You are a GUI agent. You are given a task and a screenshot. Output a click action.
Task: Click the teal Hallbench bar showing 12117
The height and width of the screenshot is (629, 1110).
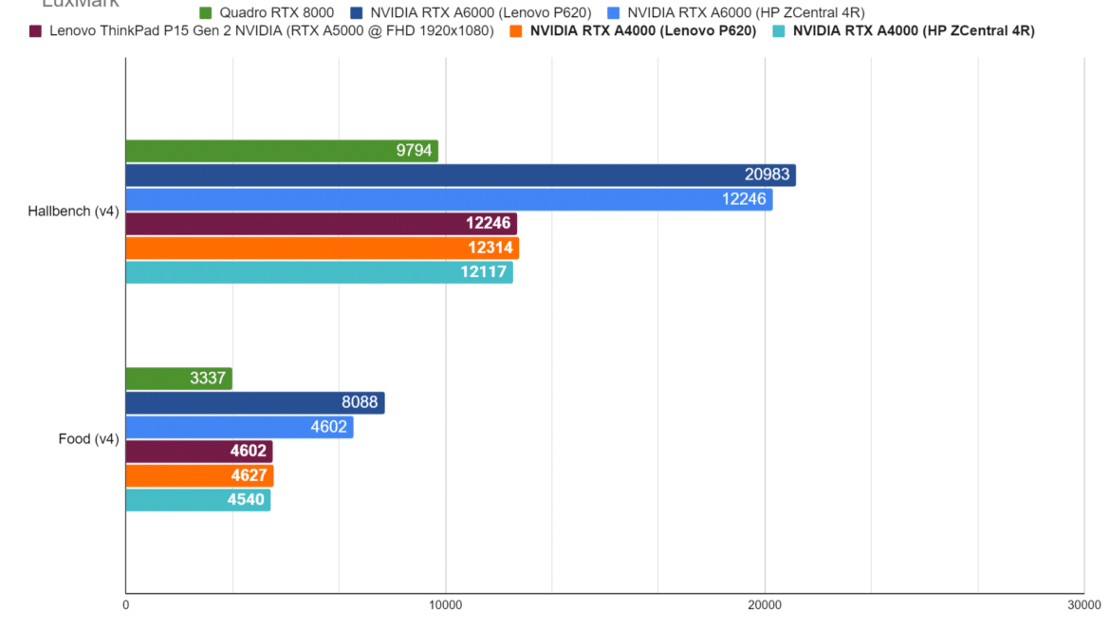click(x=320, y=272)
